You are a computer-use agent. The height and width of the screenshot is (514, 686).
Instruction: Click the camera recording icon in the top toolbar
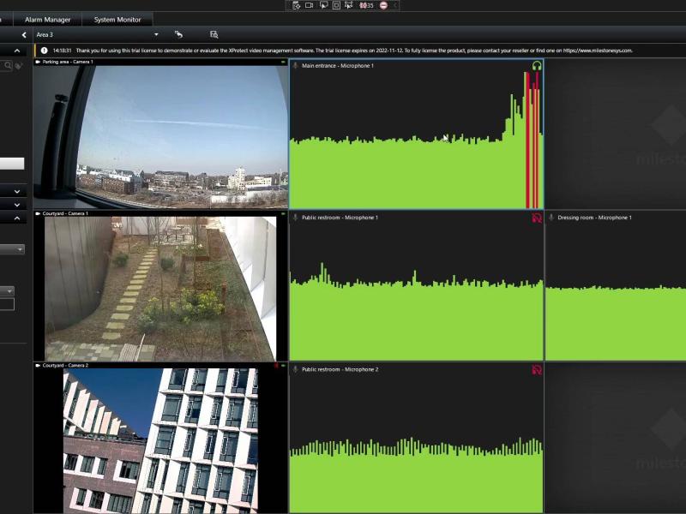[310, 5]
